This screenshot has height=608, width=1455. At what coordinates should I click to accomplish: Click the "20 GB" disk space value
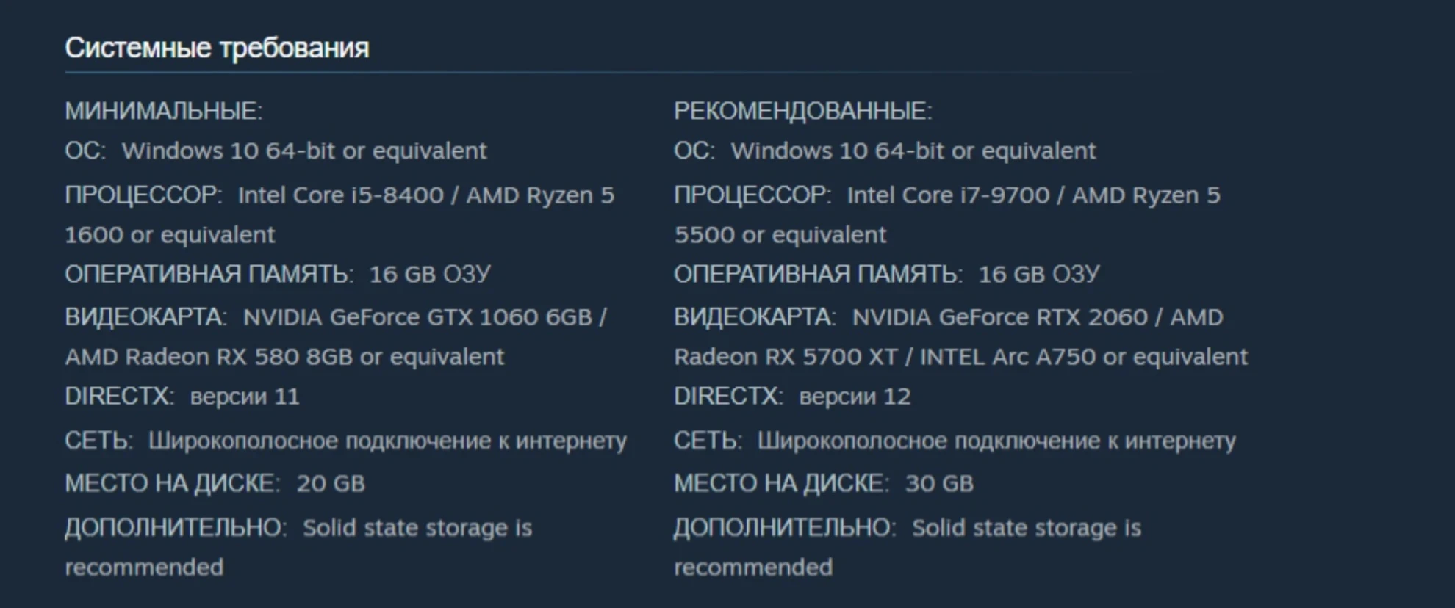coord(331,484)
